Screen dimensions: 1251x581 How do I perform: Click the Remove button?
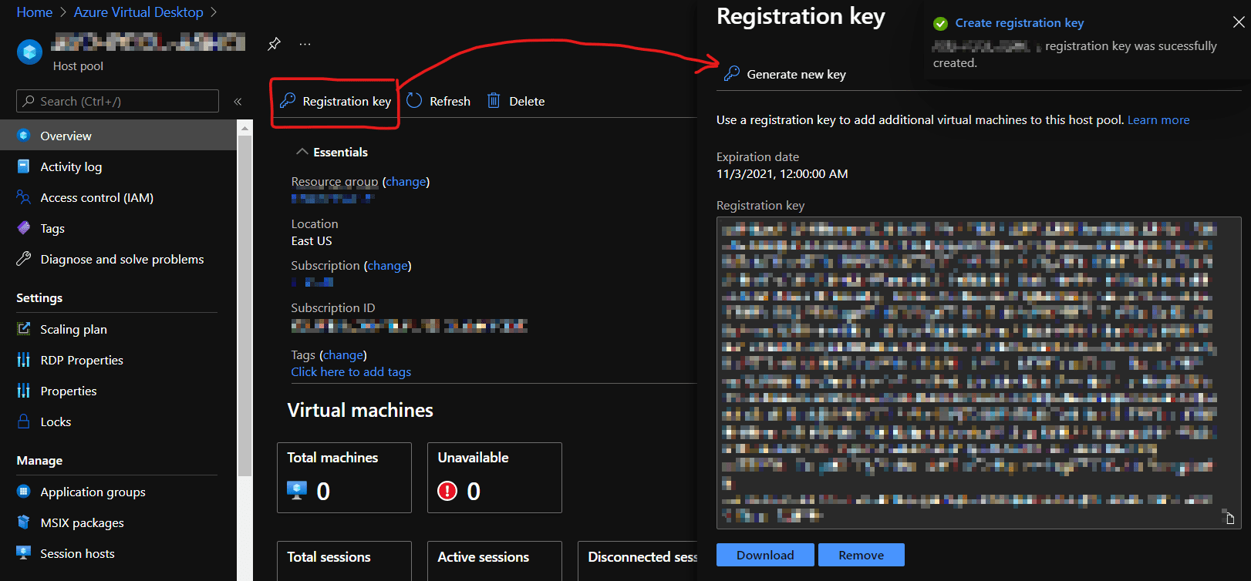(x=862, y=555)
